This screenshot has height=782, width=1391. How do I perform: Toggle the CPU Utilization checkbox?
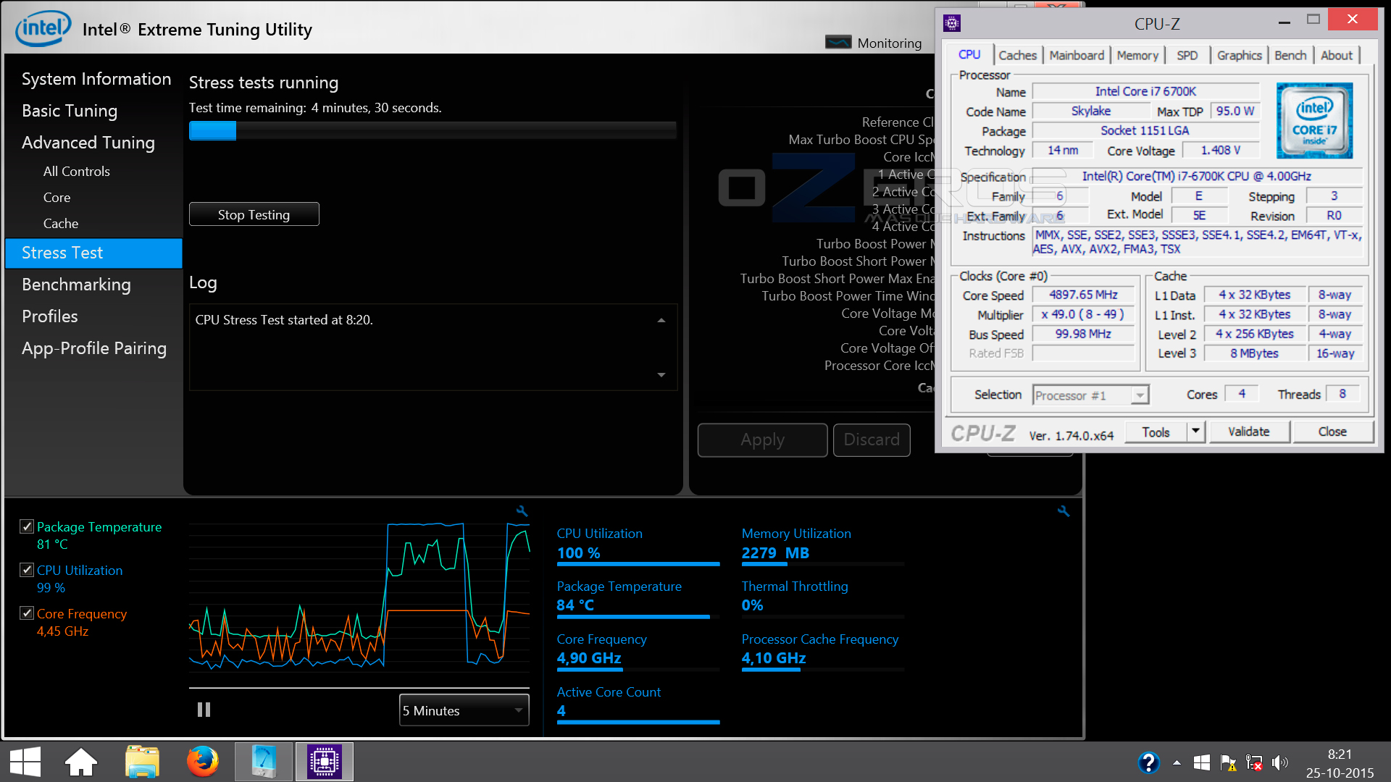(27, 570)
